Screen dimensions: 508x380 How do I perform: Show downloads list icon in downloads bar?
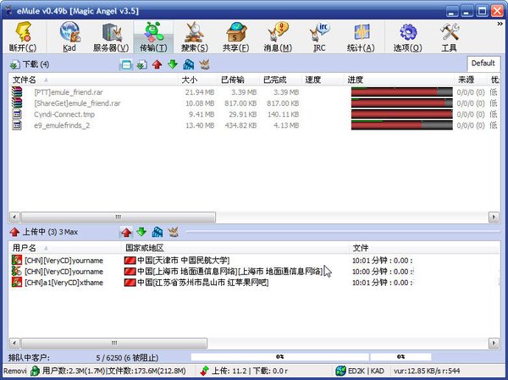[x=141, y=65]
